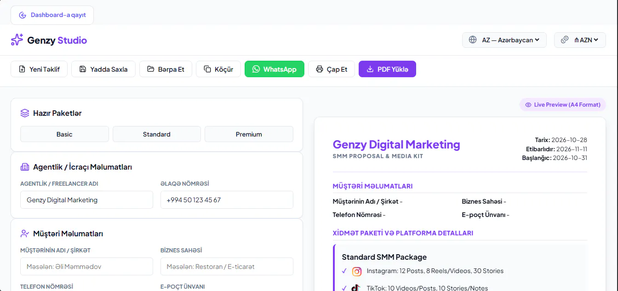This screenshot has height=291, width=618.
Task: Open the AZN currency dropdown
Action: 580,40
